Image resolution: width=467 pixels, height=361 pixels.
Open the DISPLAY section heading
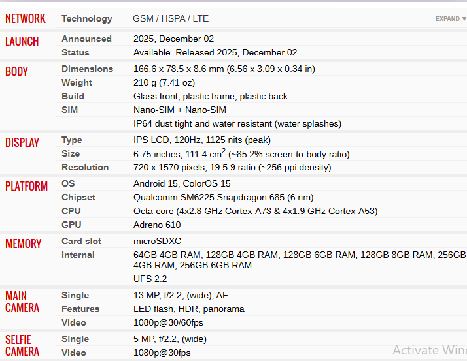[22, 142]
